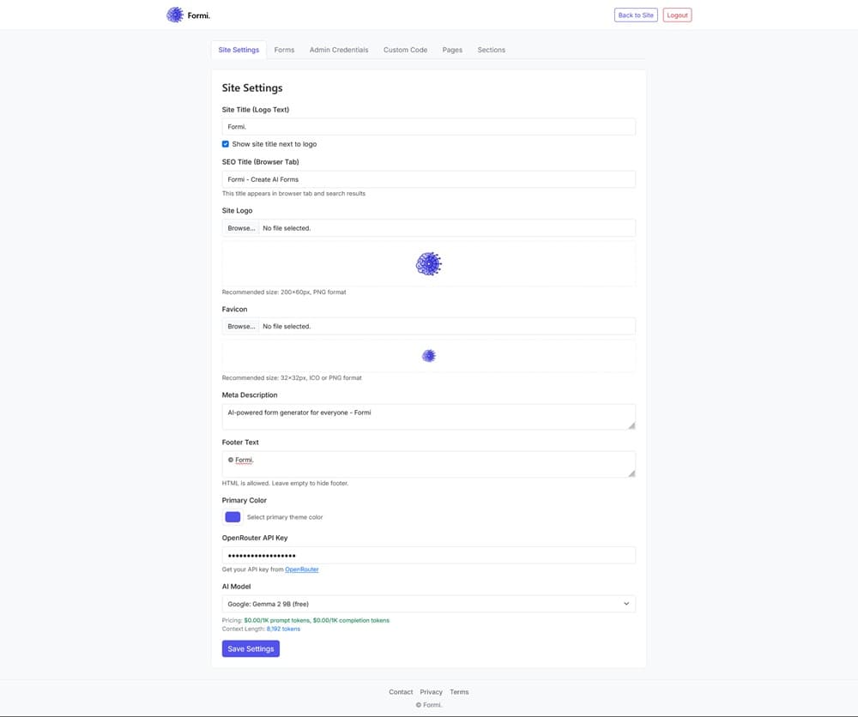
Task: Follow the OpenRouter link
Action: click(301, 569)
